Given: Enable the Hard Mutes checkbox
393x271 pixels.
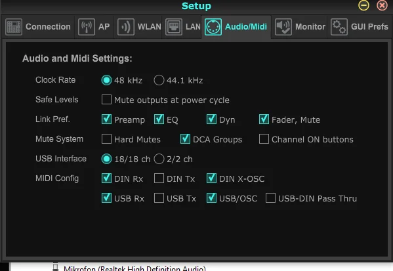Looking at the screenshot, I should pyautogui.click(x=106, y=139).
